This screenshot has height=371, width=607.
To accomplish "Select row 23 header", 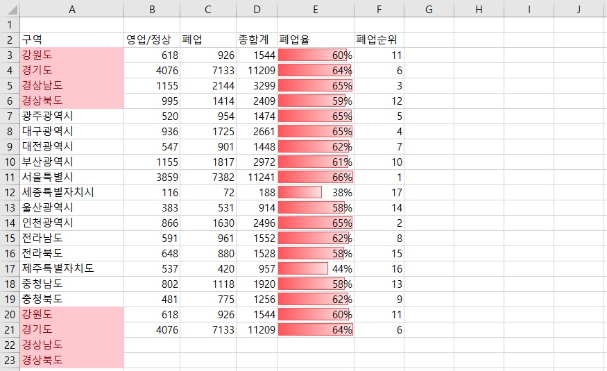I will pos(10,360).
